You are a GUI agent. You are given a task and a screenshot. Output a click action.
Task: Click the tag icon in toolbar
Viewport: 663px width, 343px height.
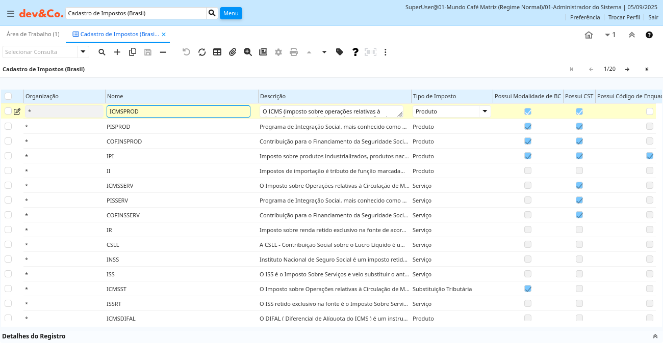tap(340, 52)
